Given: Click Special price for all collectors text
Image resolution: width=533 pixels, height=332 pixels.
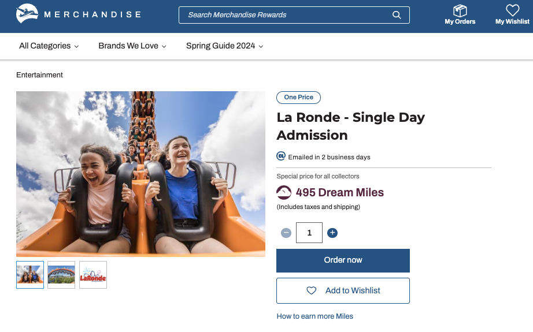Looking at the screenshot, I should pyautogui.click(x=318, y=176).
